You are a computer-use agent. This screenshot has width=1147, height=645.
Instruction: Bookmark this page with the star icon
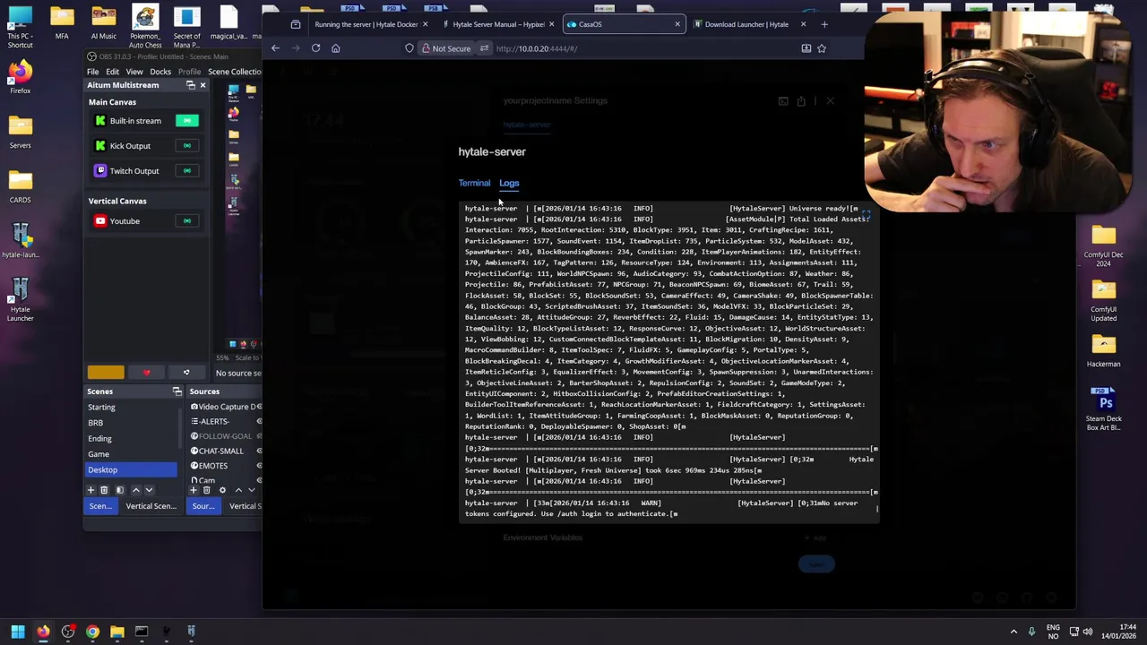(x=821, y=48)
